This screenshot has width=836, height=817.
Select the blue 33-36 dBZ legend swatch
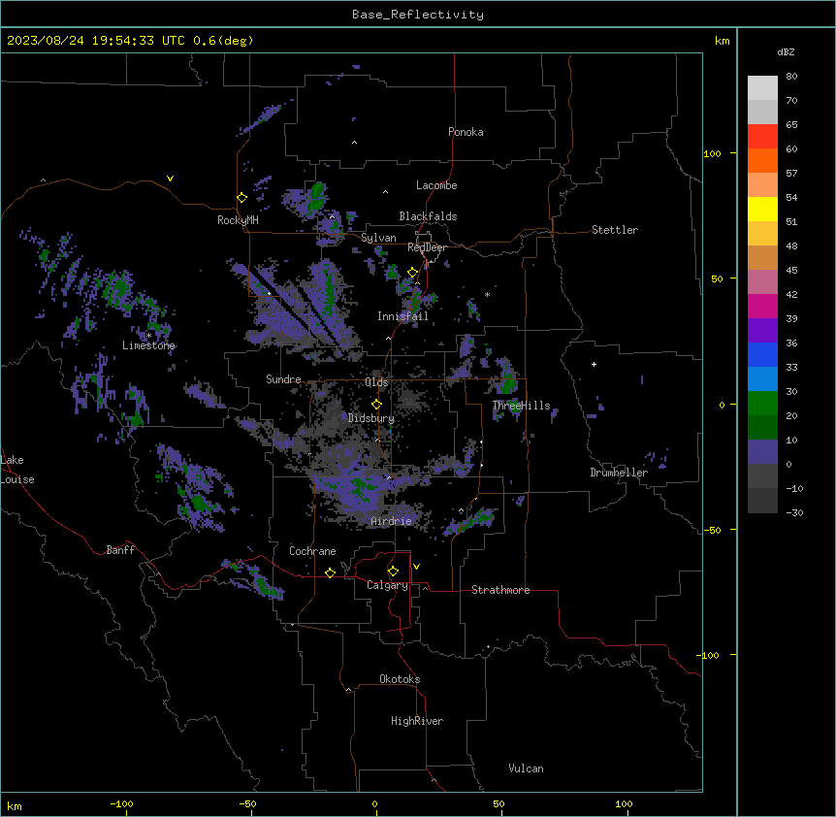[762, 354]
